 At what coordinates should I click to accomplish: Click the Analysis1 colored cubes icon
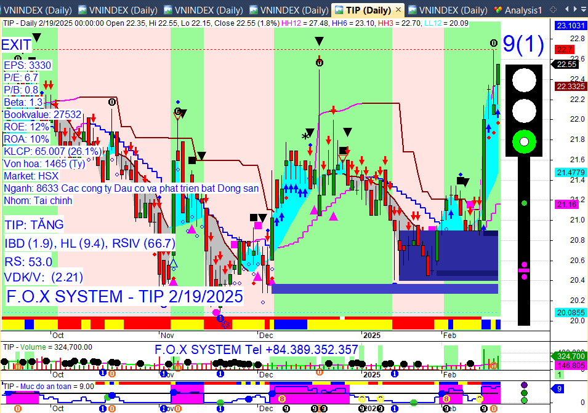tap(498, 10)
